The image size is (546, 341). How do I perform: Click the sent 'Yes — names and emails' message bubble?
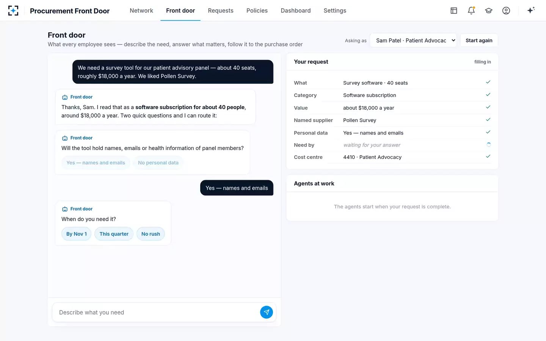point(237,188)
